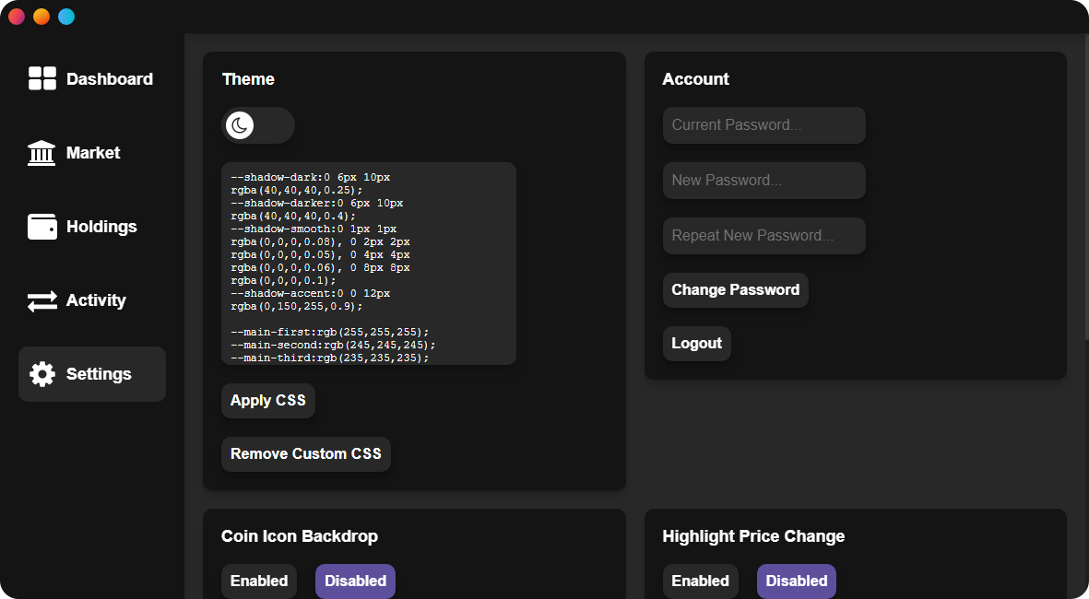Click the Settings gear icon

tap(42, 374)
